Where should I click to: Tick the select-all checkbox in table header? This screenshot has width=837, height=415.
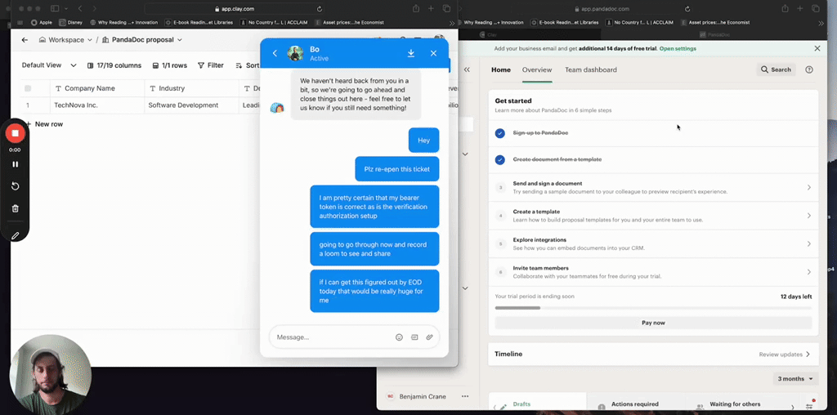(x=28, y=88)
